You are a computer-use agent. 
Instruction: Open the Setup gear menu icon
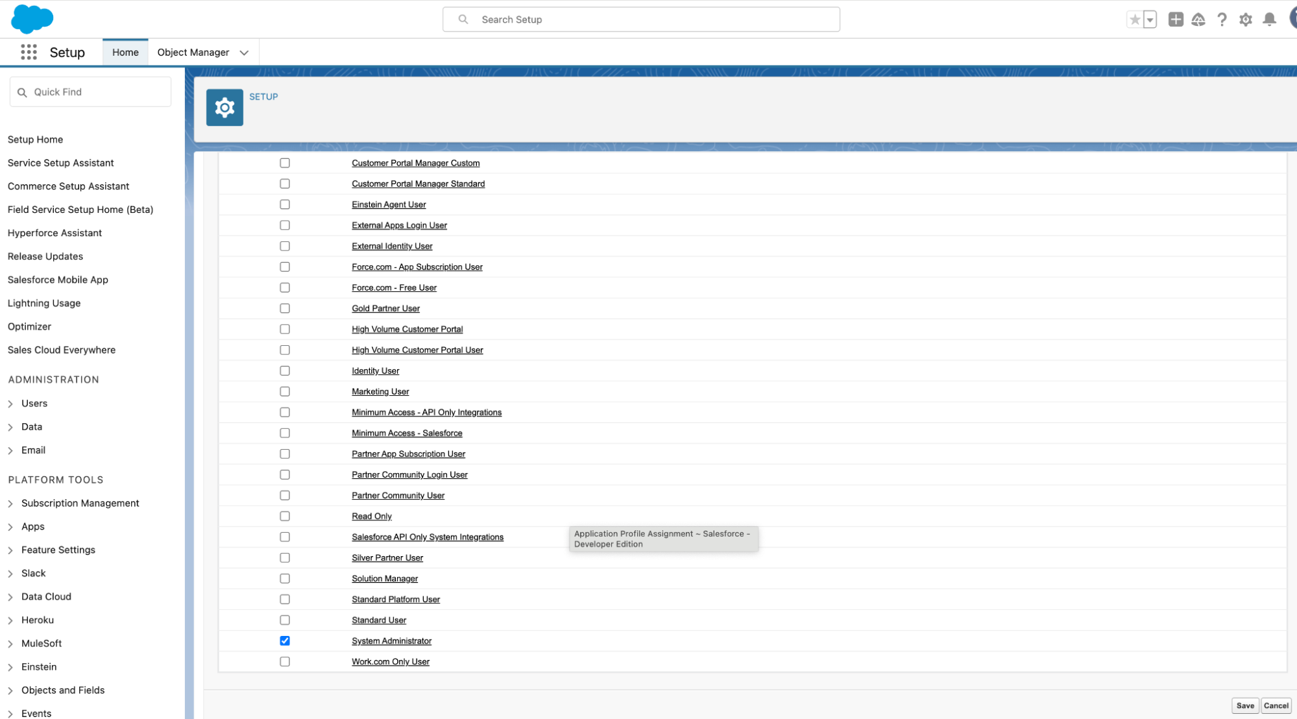click(x=1245, y=19)
